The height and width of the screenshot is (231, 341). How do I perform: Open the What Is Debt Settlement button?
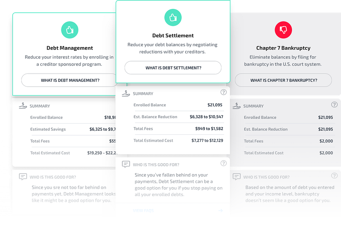173,68
